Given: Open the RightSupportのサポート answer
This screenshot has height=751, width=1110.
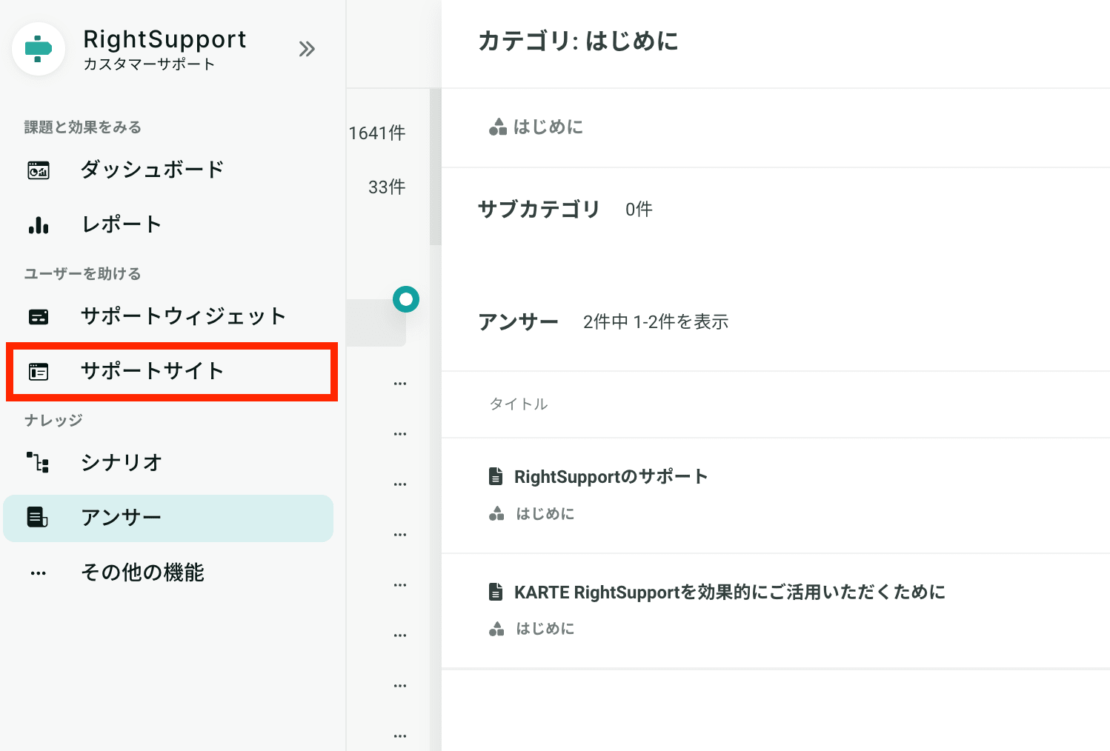Looking at the screenshot, I should coord(611,476).
